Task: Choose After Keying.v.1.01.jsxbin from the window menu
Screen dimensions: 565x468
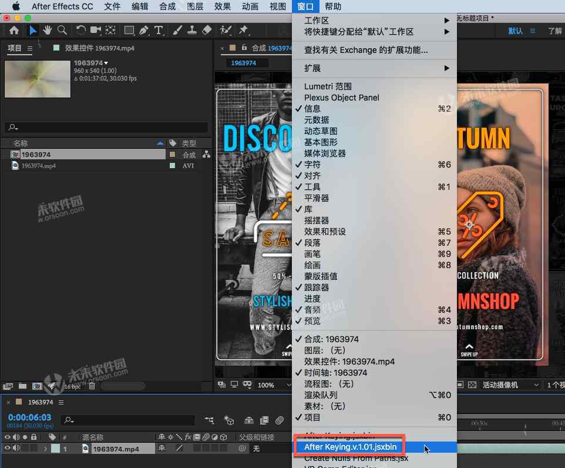Action: [374, 447]
